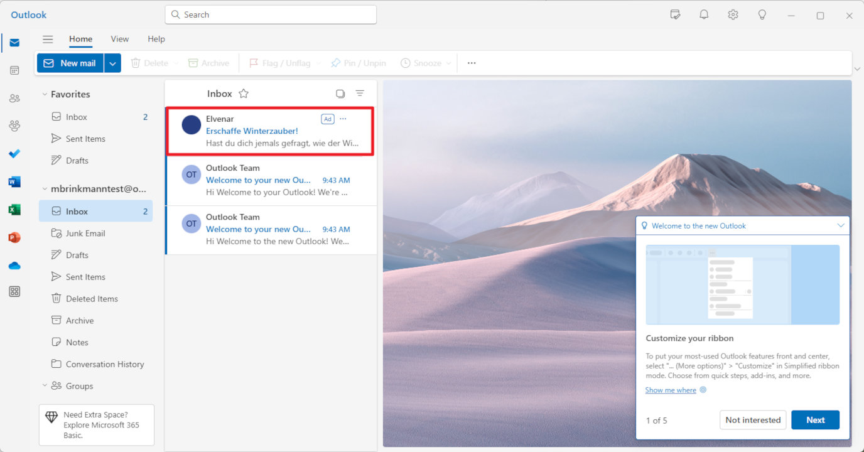Open Excel from the left app bar

(x=14, y=209)
